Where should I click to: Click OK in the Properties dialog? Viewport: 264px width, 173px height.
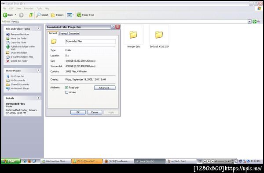78,112
